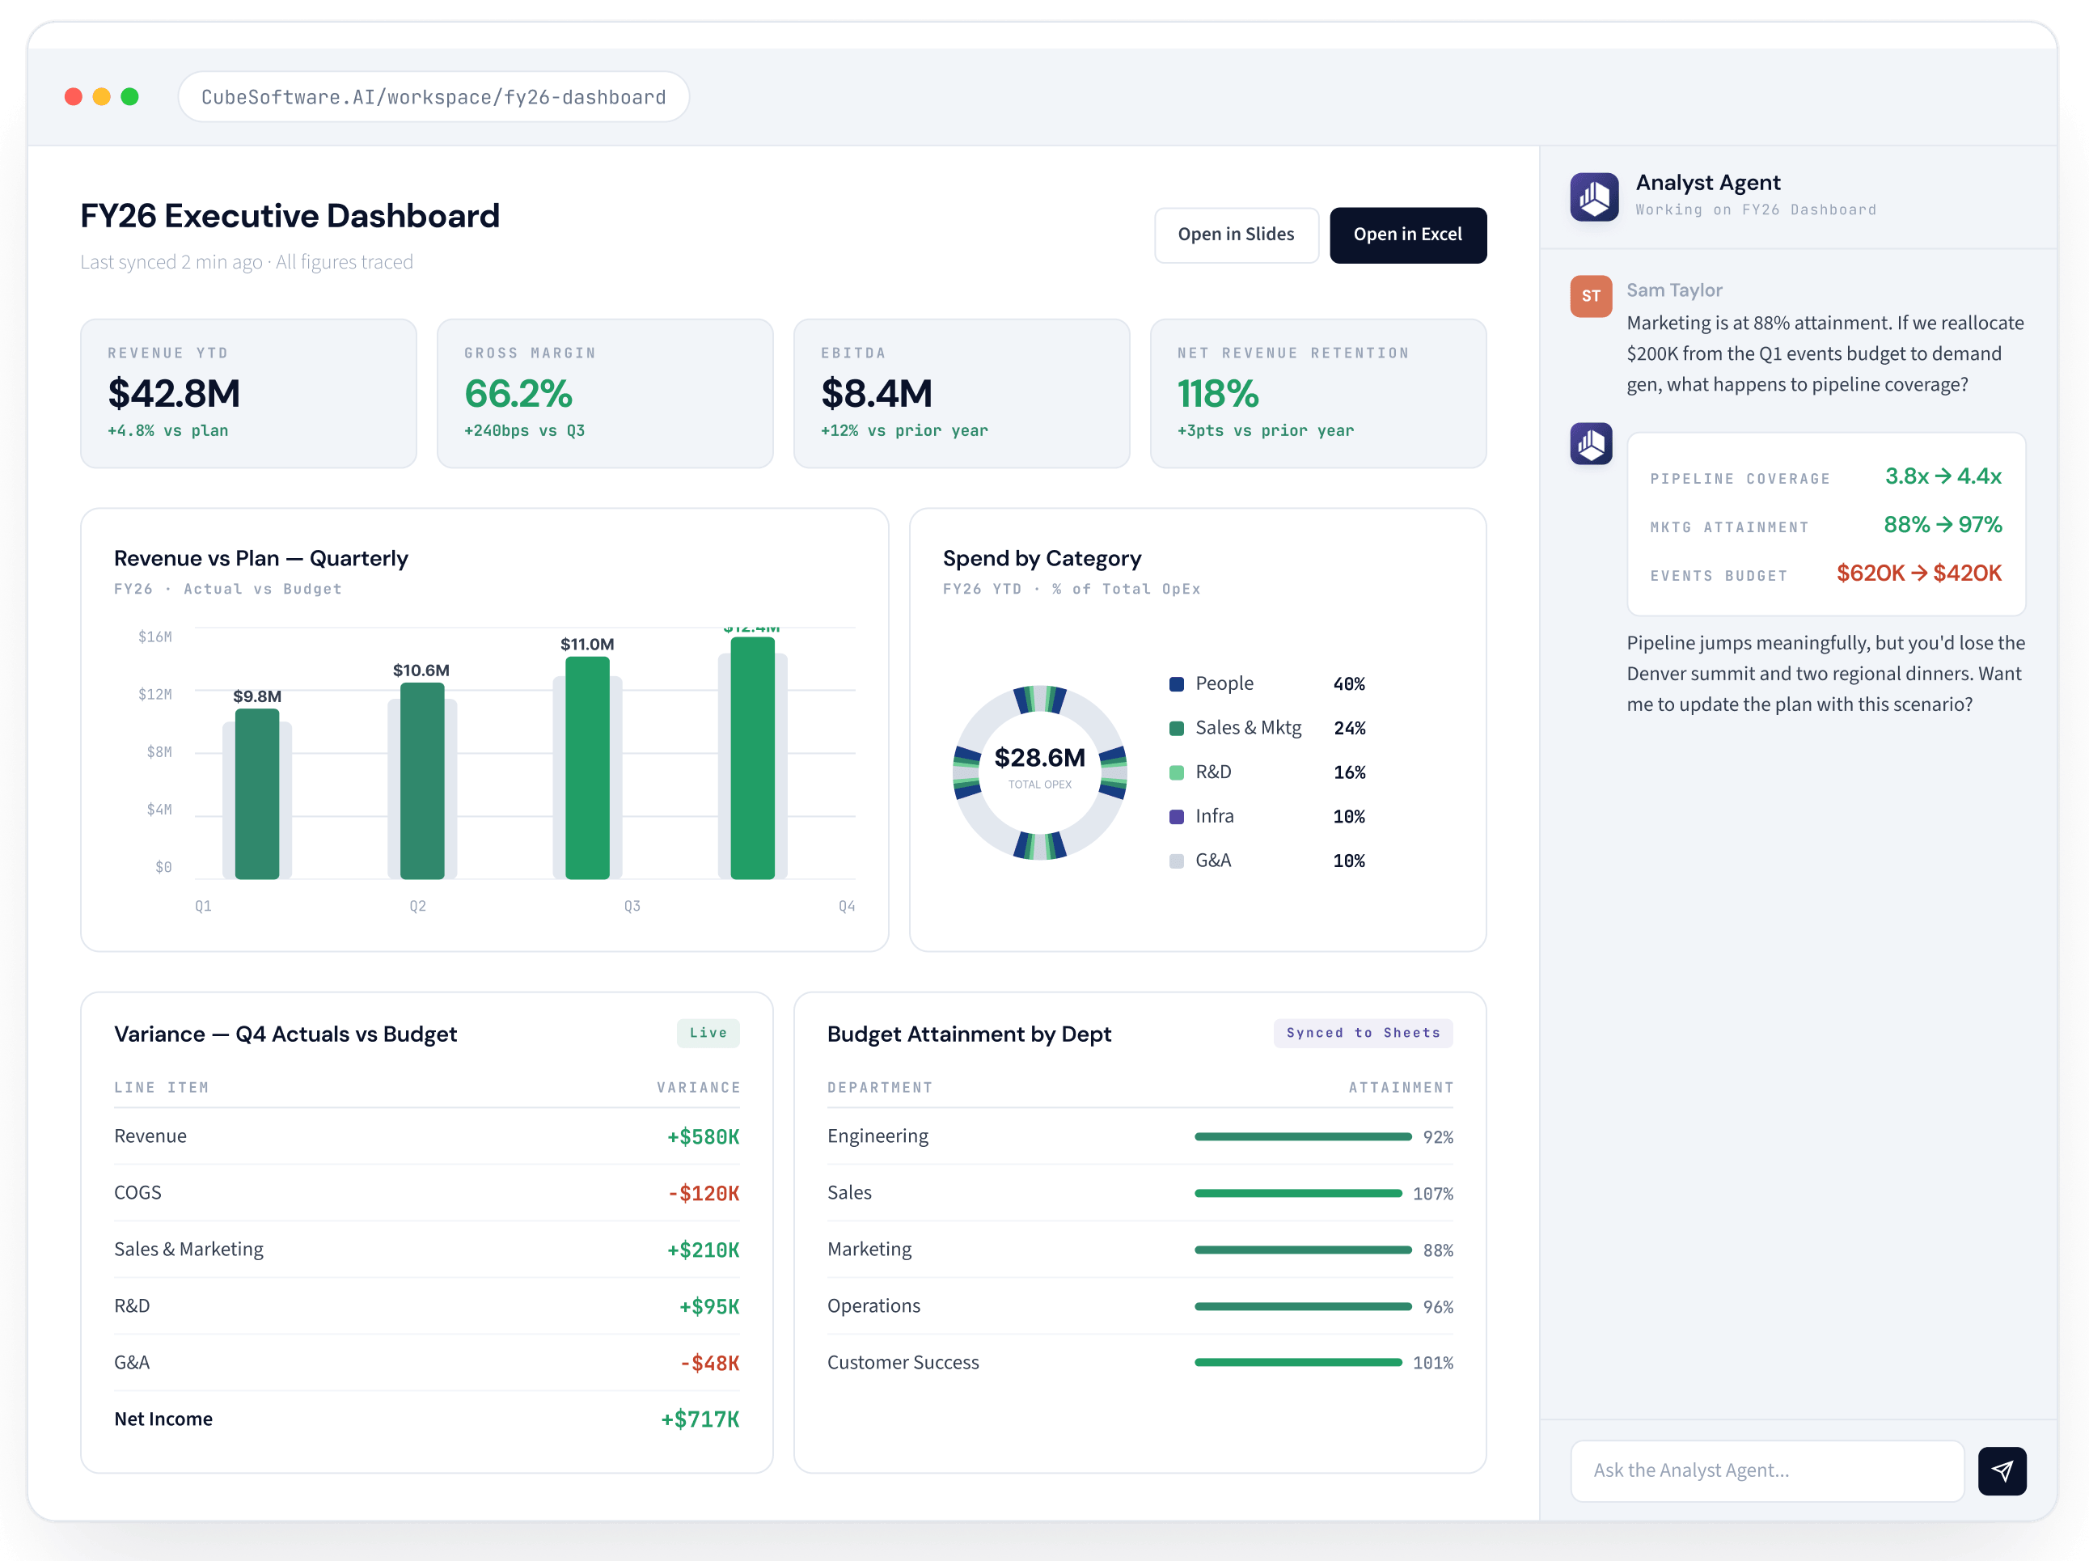Screen dimensions: 2089x1561
Task: Click the agent avatar beside scenario card
Action: coord(1590,444)
